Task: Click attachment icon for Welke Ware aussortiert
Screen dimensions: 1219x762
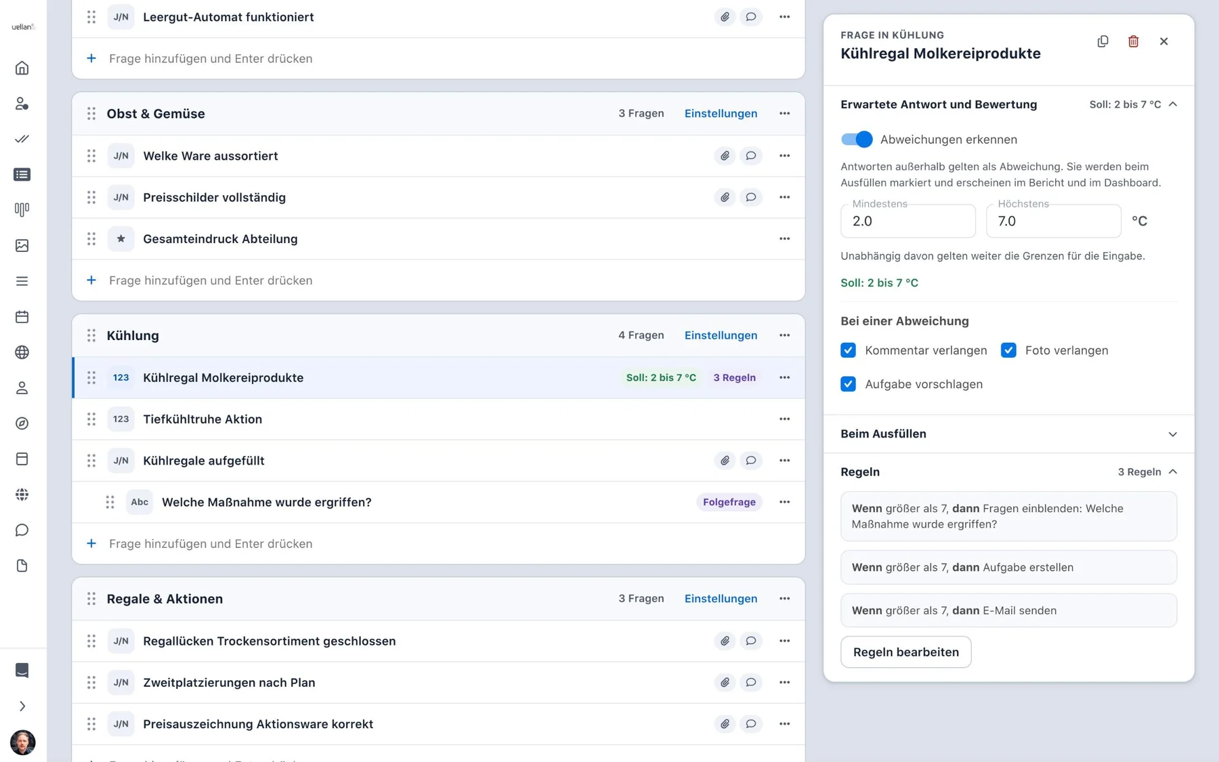Action: click(725, 156)
